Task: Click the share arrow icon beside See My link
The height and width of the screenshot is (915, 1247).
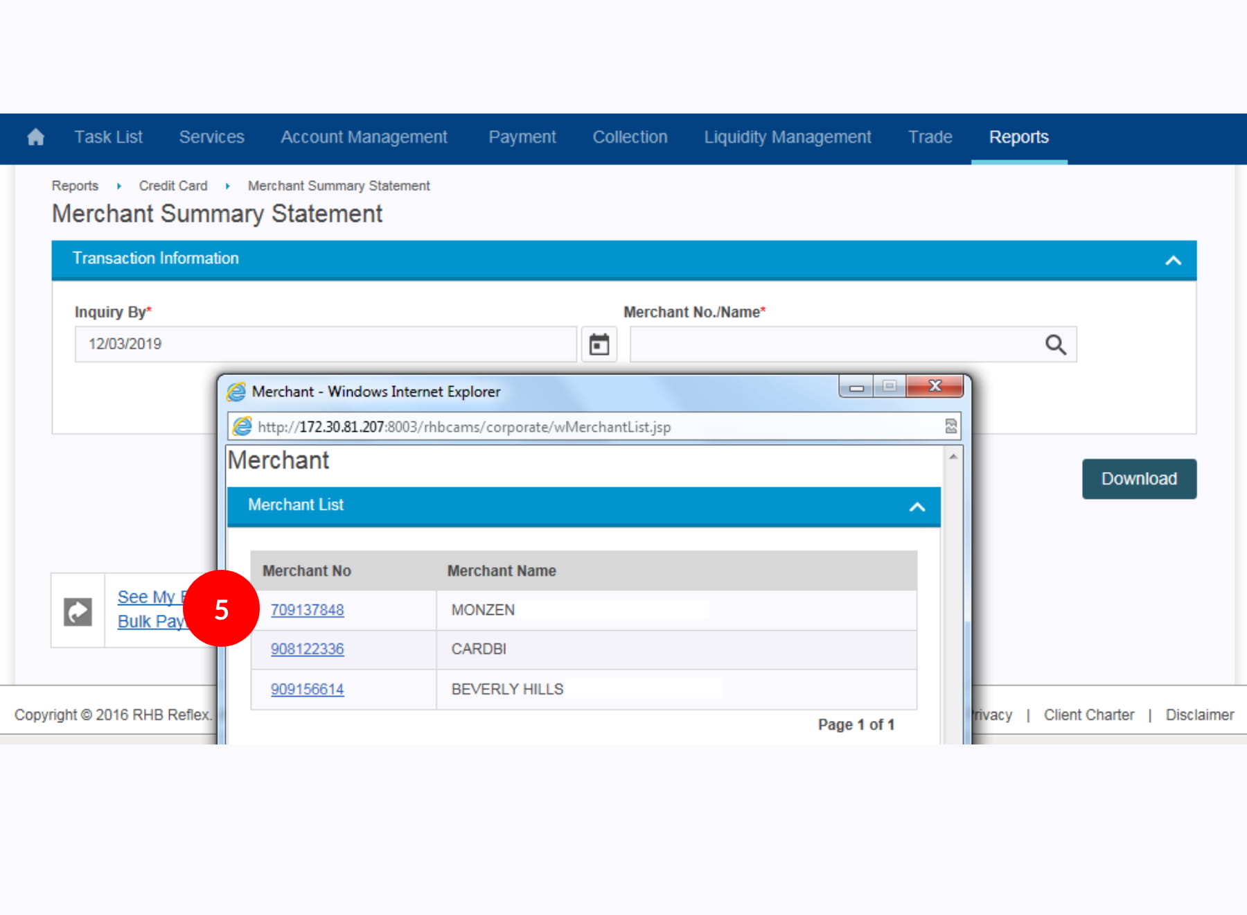Action: click(78, 611)
